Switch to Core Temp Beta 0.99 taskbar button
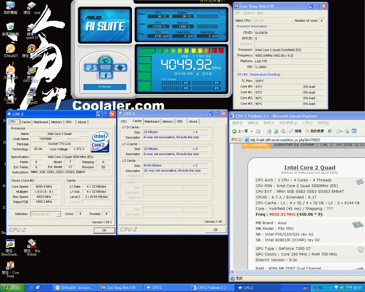The width and height of the screenshot is (365, 292). pyautogui.click(x=120, y=288)
